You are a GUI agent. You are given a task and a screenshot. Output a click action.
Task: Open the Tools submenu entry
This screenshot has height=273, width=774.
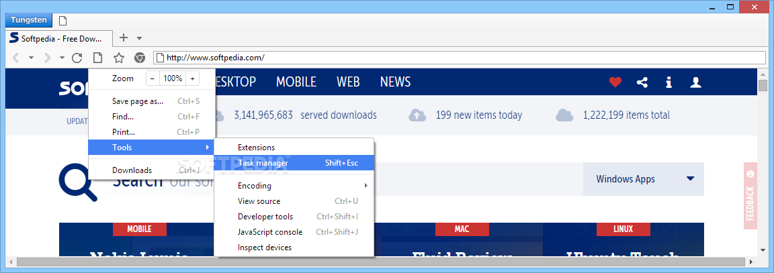tap(152, 148)
